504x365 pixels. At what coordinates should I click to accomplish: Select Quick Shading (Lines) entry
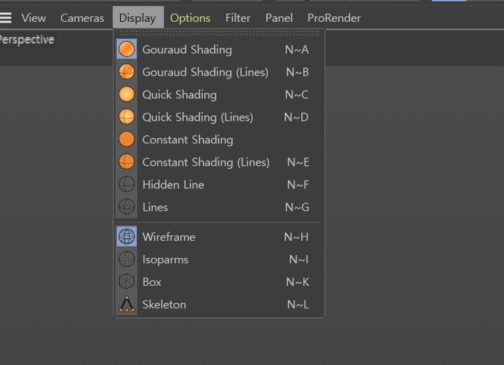pyautogui.click(x=219, y=117)
